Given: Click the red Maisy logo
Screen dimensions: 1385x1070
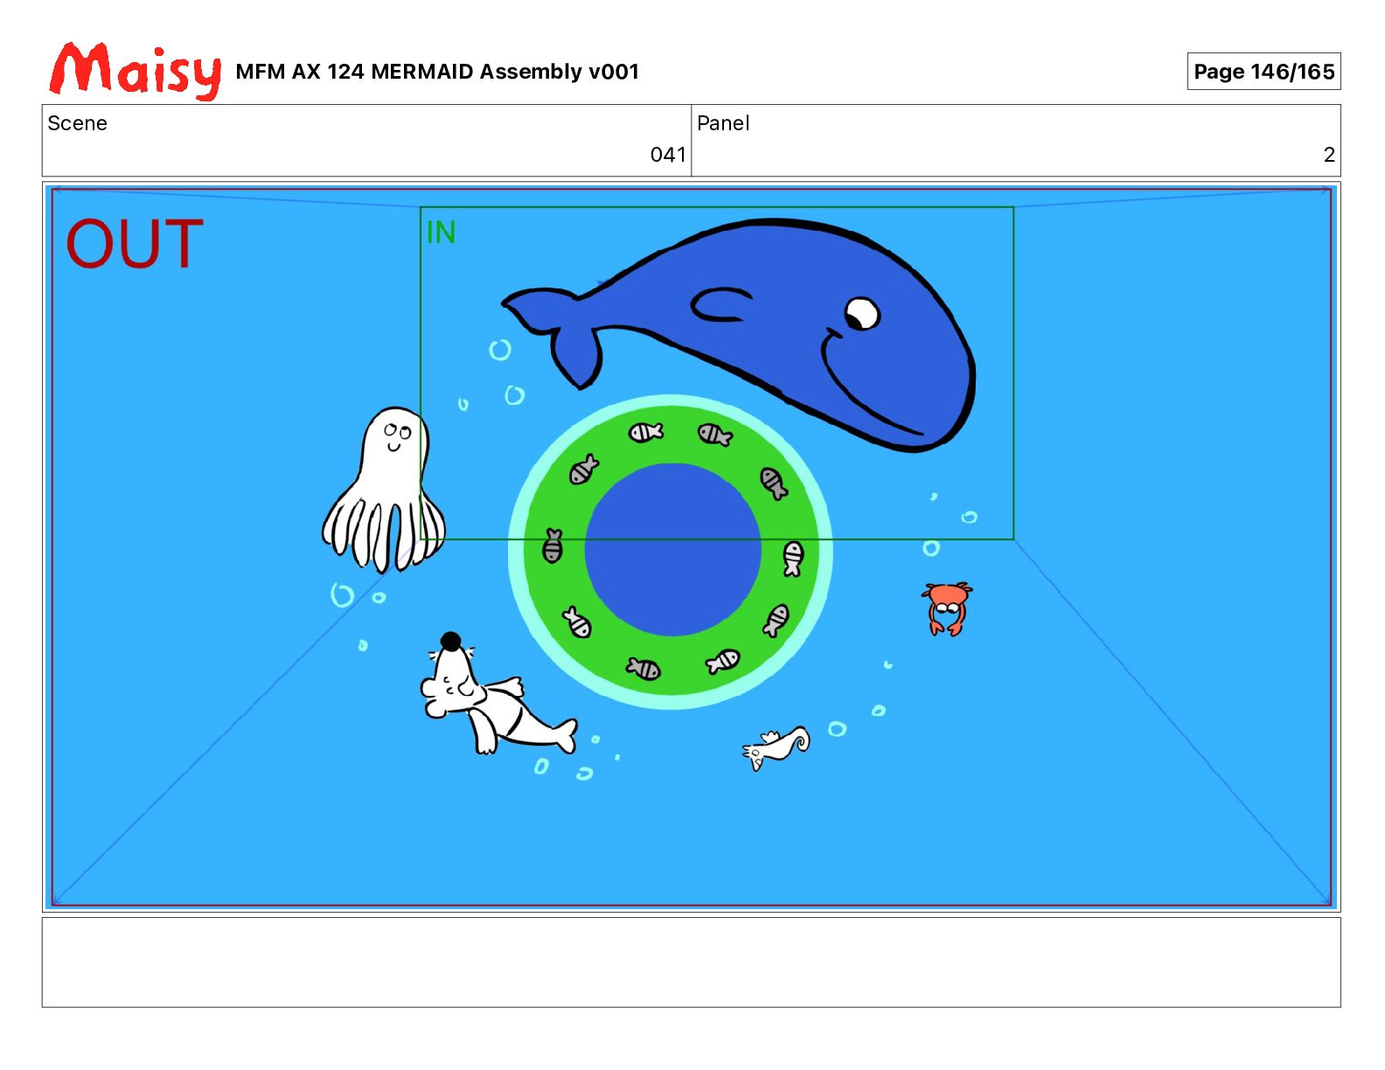Looking at the screenshot, I should pyautogui.click(x=136, y=70).
